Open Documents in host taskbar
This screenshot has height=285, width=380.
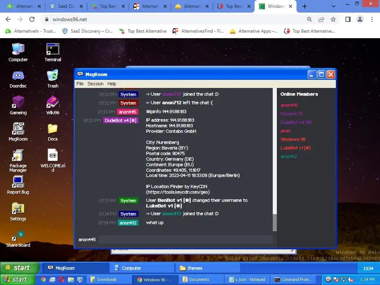click(202, 279)
